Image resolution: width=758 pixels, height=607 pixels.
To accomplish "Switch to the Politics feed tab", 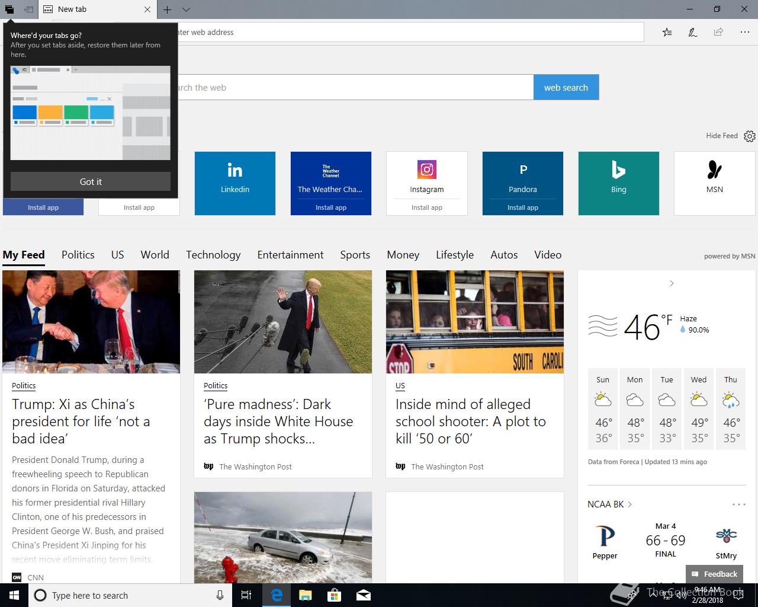I will (78, 255).
